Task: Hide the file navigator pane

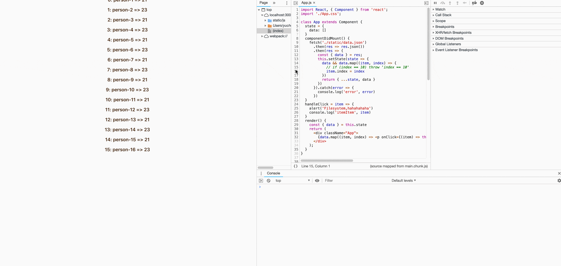Action: pyautogui.click(x=296, y=3)
